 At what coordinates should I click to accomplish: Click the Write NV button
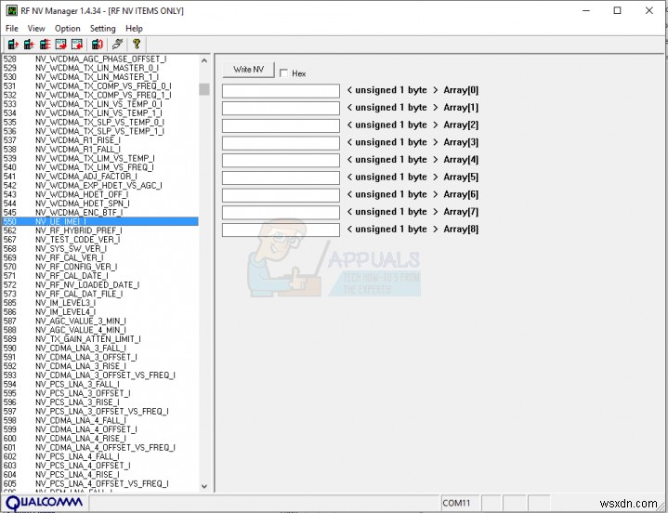click(x=248, y=70)
